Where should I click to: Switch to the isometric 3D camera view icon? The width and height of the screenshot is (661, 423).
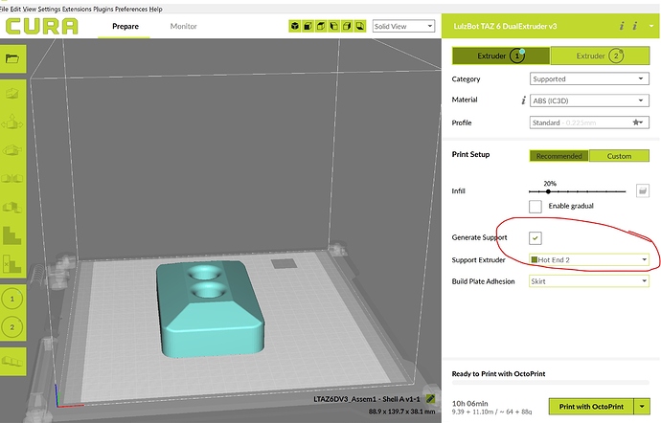click(295, 26)
